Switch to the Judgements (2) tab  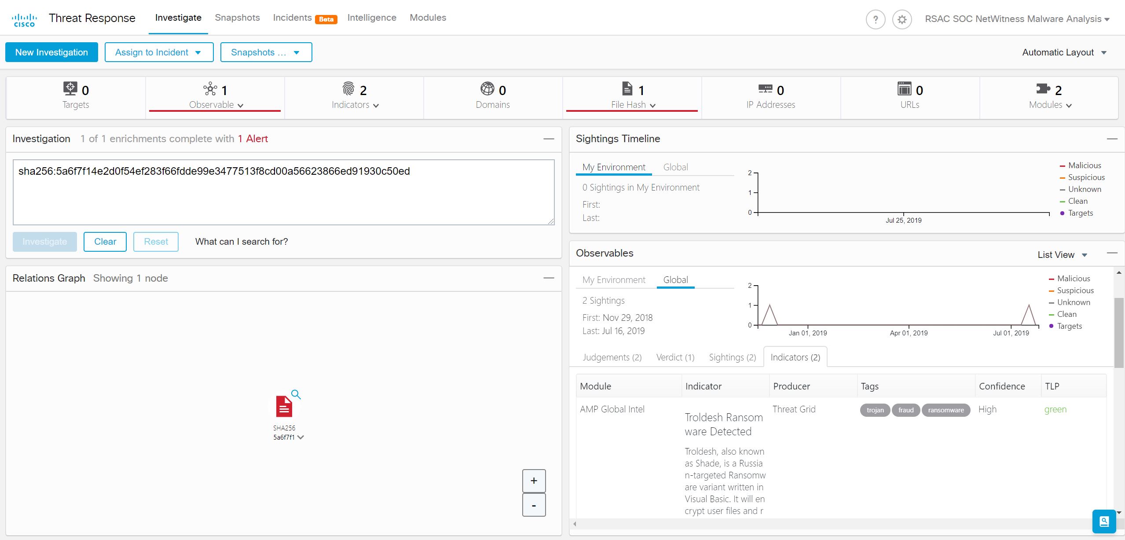(612, 357)
